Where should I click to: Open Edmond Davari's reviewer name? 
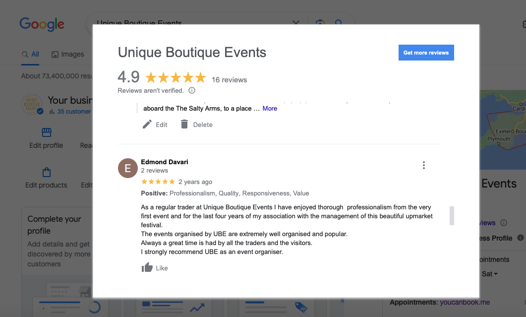[x=165, y=162]
